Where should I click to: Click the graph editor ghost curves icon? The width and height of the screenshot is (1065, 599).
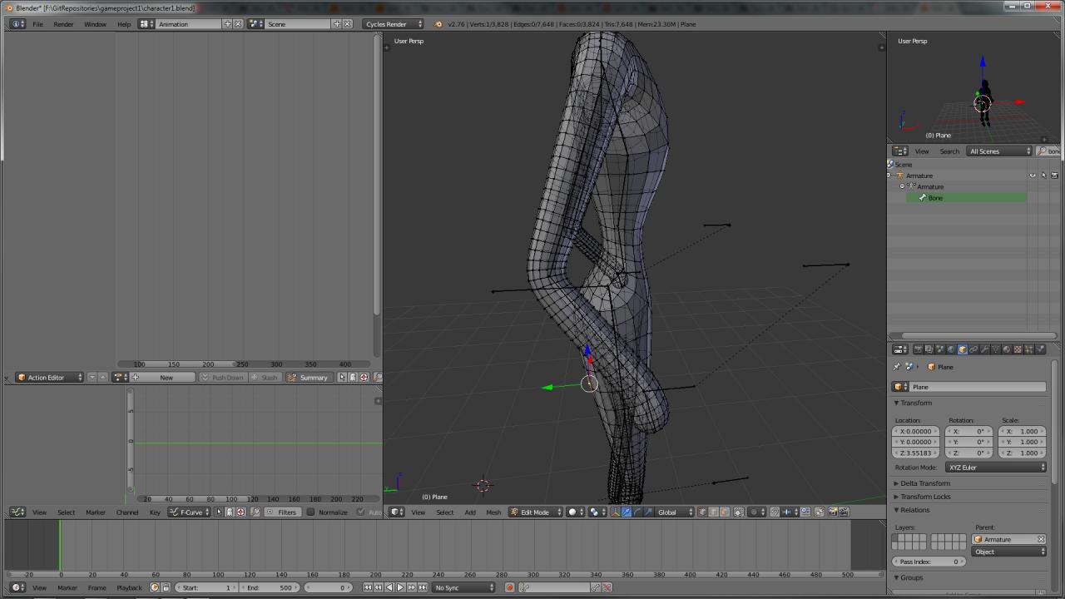(230, 512)
